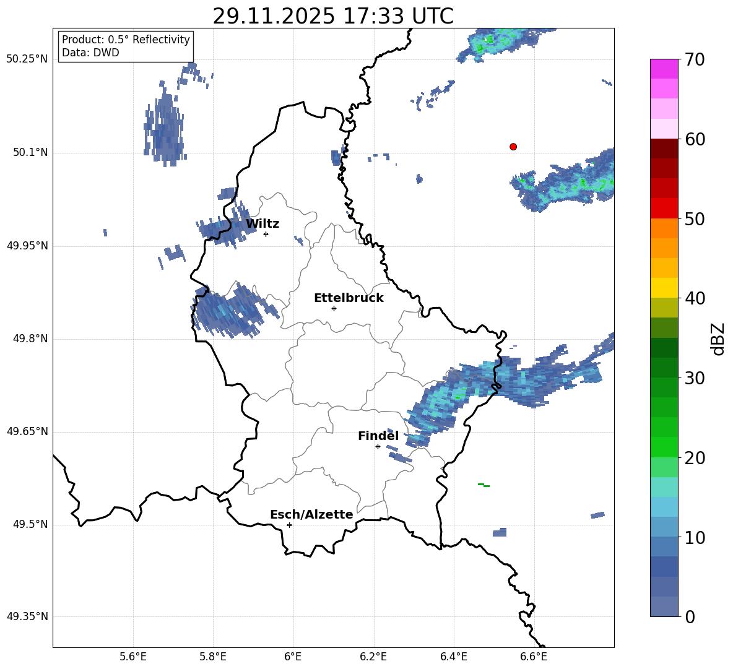Click the red dot radar site marker
The height and width of the screenshot is (669, 733).
coord(513,147)
